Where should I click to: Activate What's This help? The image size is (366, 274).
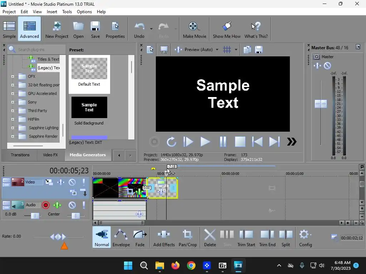point(256,30)
